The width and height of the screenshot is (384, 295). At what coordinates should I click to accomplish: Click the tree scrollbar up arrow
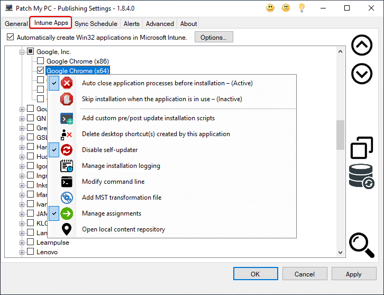point(340,51)
